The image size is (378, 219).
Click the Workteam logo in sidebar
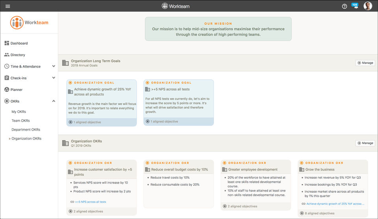(29, 23)
